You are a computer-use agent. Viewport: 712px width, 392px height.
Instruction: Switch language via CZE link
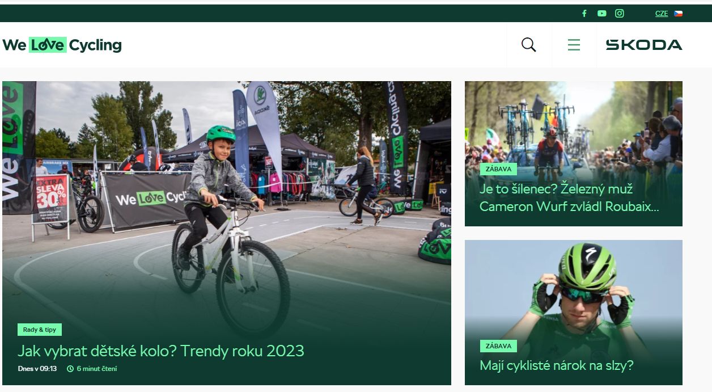pyautogui.click(x=662, y=14)
